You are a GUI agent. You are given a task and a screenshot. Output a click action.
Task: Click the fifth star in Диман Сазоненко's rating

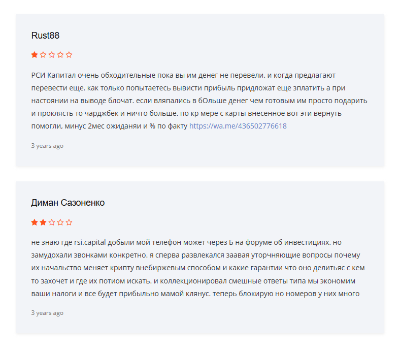point(69,222)
